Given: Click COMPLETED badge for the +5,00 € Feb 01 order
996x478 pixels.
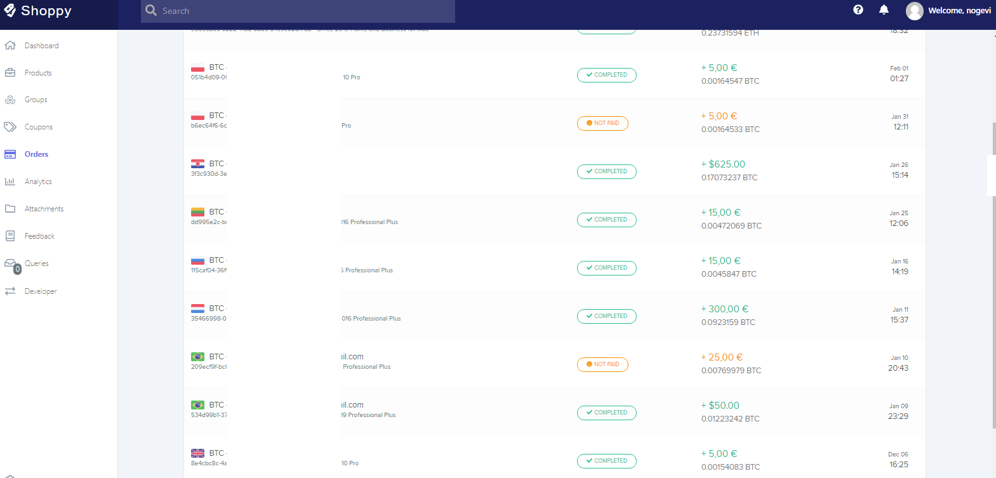Looking at the screenshot, I should pos(607,75).
